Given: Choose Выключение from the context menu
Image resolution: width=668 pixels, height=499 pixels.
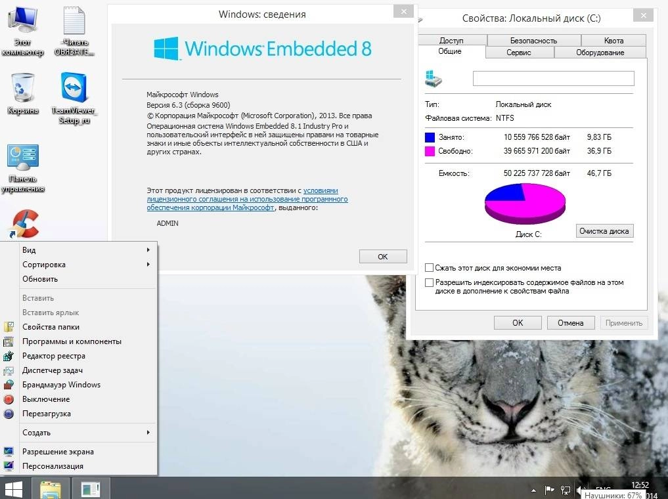Looking at the screenshot, I should pos(88,399).
